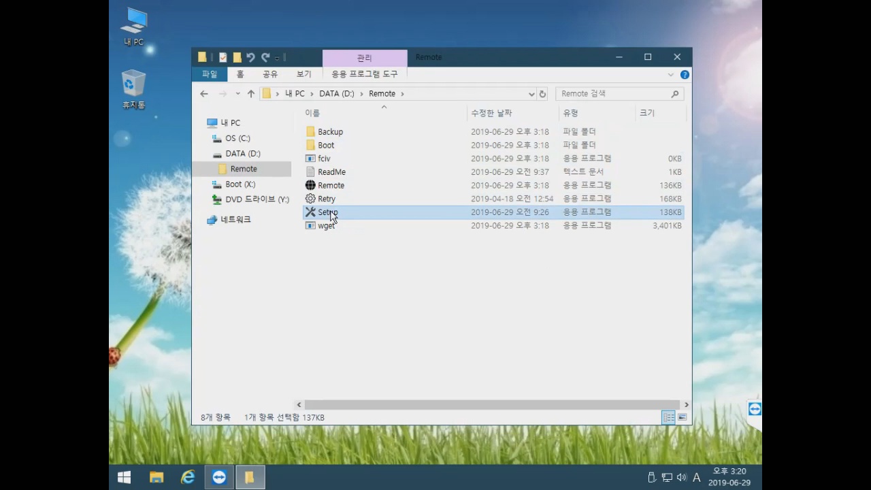Click the 3,401KB size of wget
The width and height of the screenshot is (871, 490).
[667, 226]
